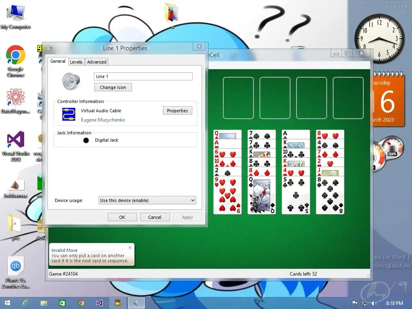412x309 pixels.
Task: Open bobbamaa desktop icon
Action: point(16,189)
